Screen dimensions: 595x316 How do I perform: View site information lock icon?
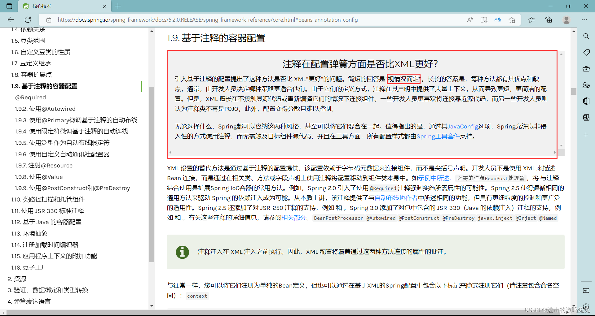(49, 20)
